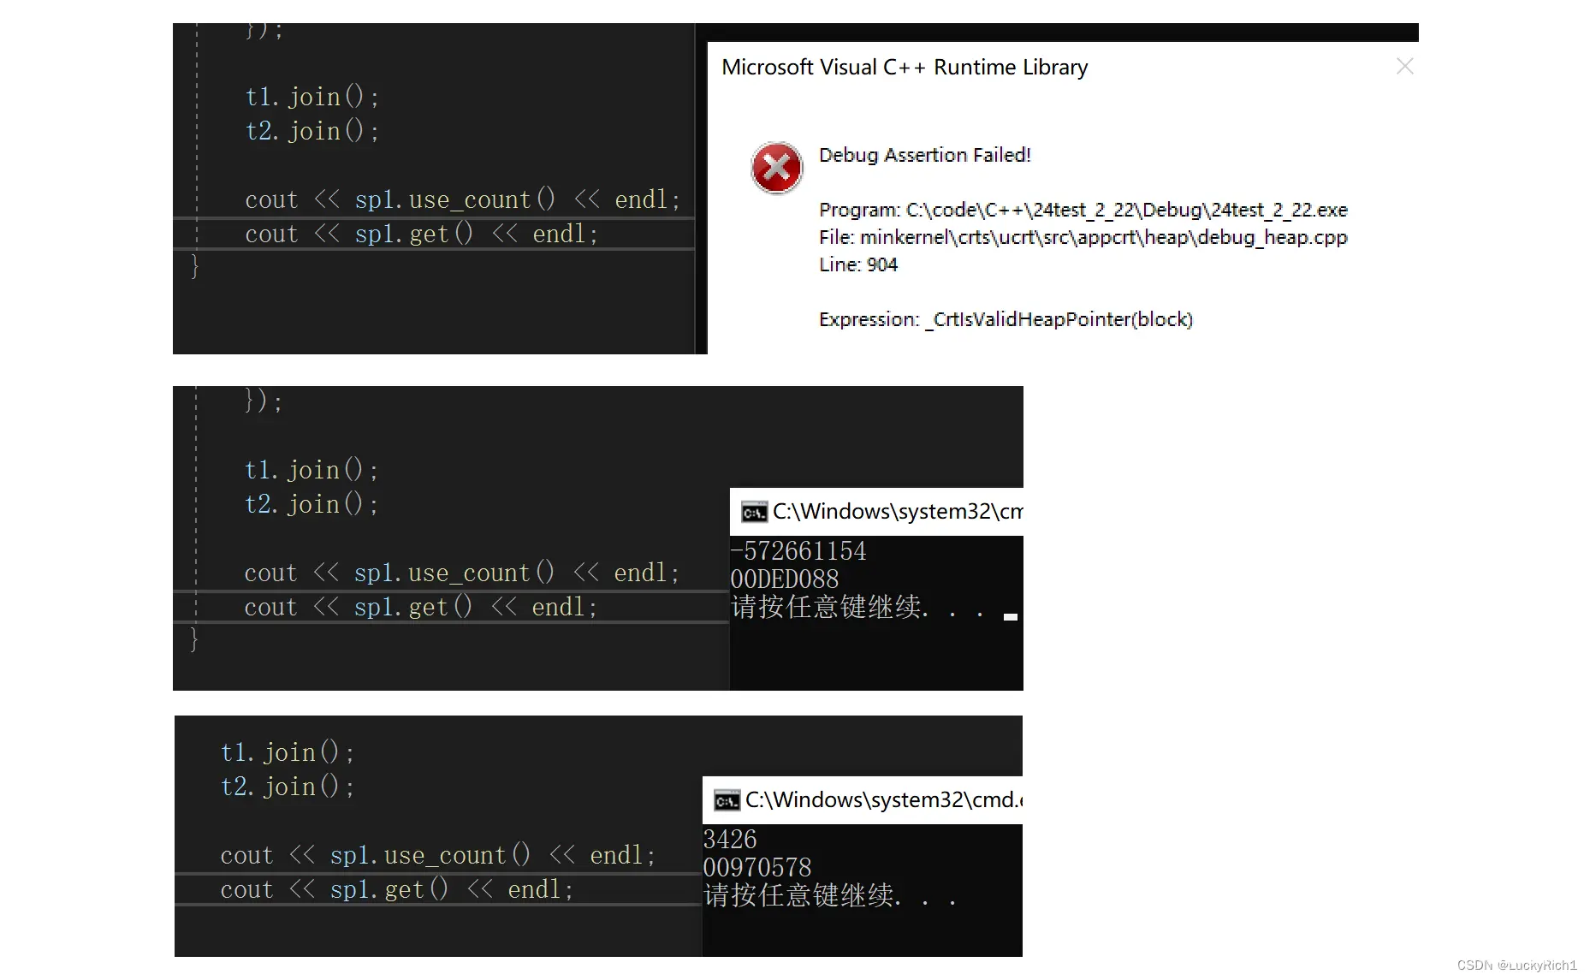
Task: Click the sp1.use_count() line in the bottom code panel
Action: pos(437,855)
